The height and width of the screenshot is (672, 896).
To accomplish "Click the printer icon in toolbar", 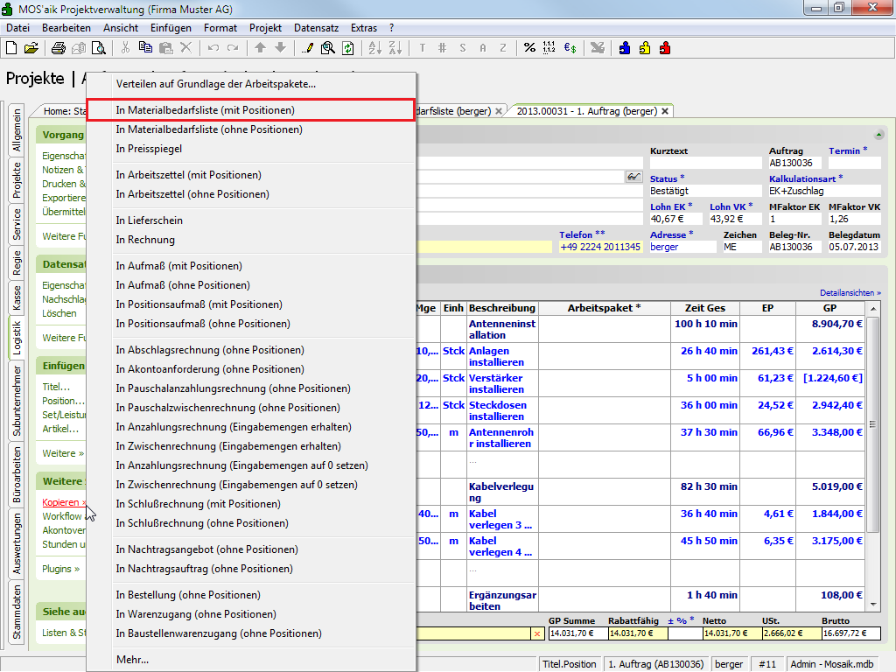I will [59, 48].
